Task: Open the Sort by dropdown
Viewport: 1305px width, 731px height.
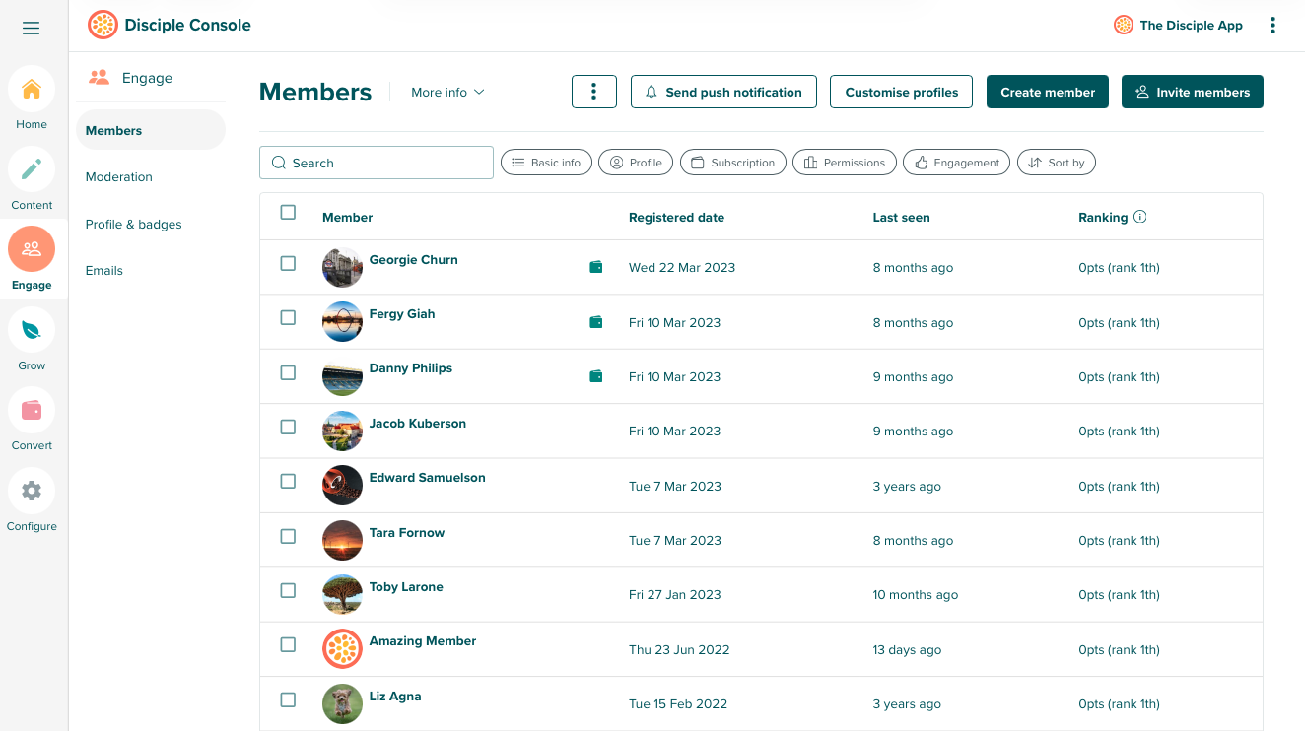Action: [1056, 163]
